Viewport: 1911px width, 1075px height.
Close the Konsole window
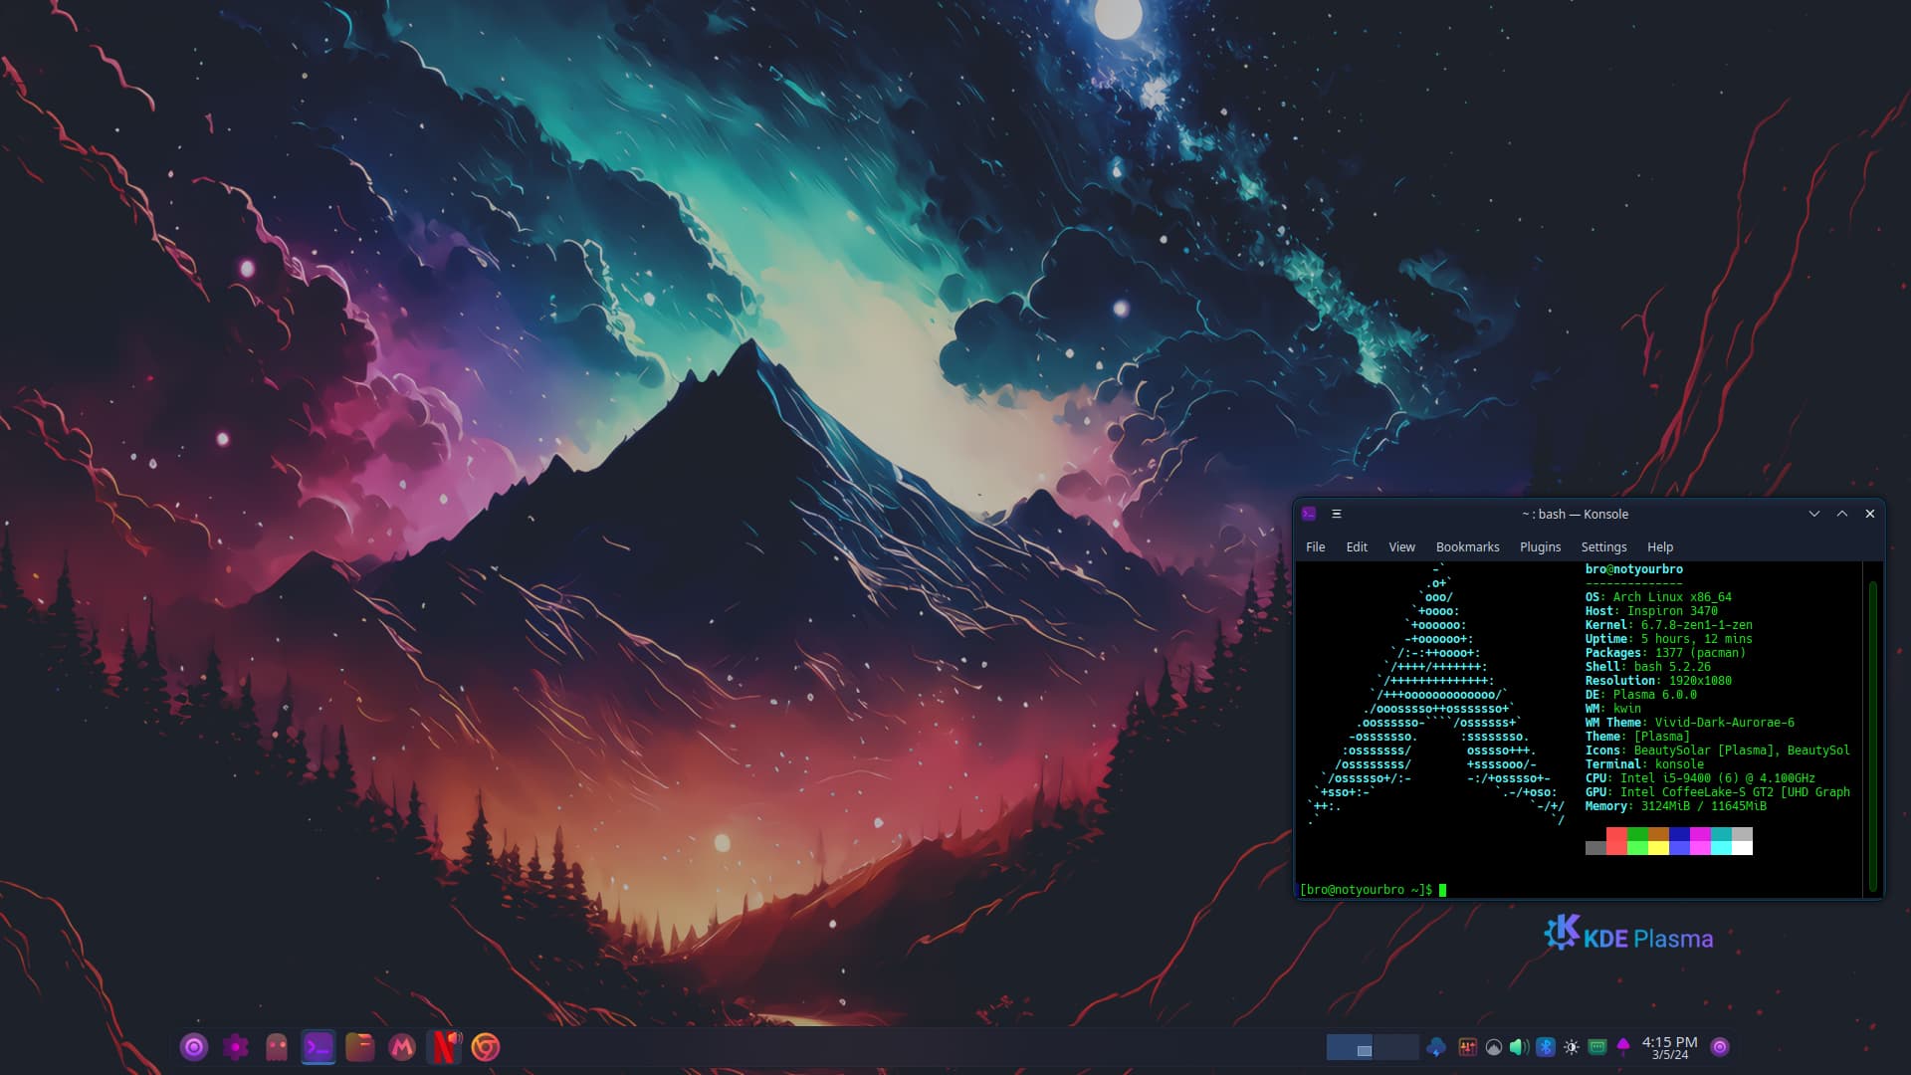(x=1870, y=514)
